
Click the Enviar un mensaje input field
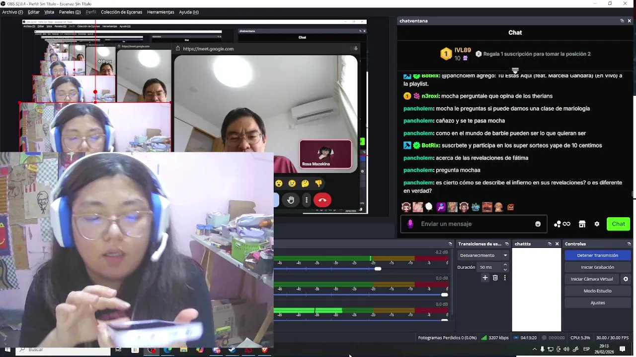pos(474,224)
